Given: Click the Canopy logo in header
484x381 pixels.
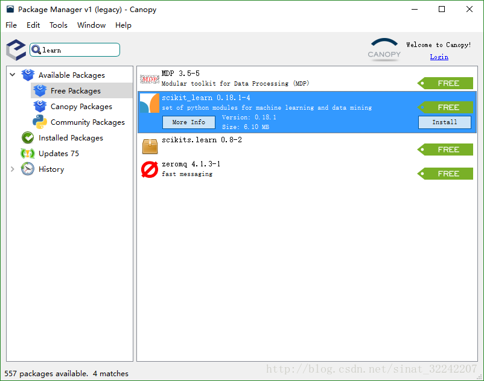Looking at the screenshot, I should point(384,49).
